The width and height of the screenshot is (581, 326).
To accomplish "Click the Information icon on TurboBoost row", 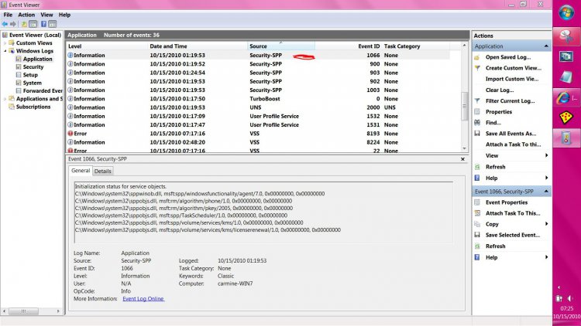I will pos(70,99).
